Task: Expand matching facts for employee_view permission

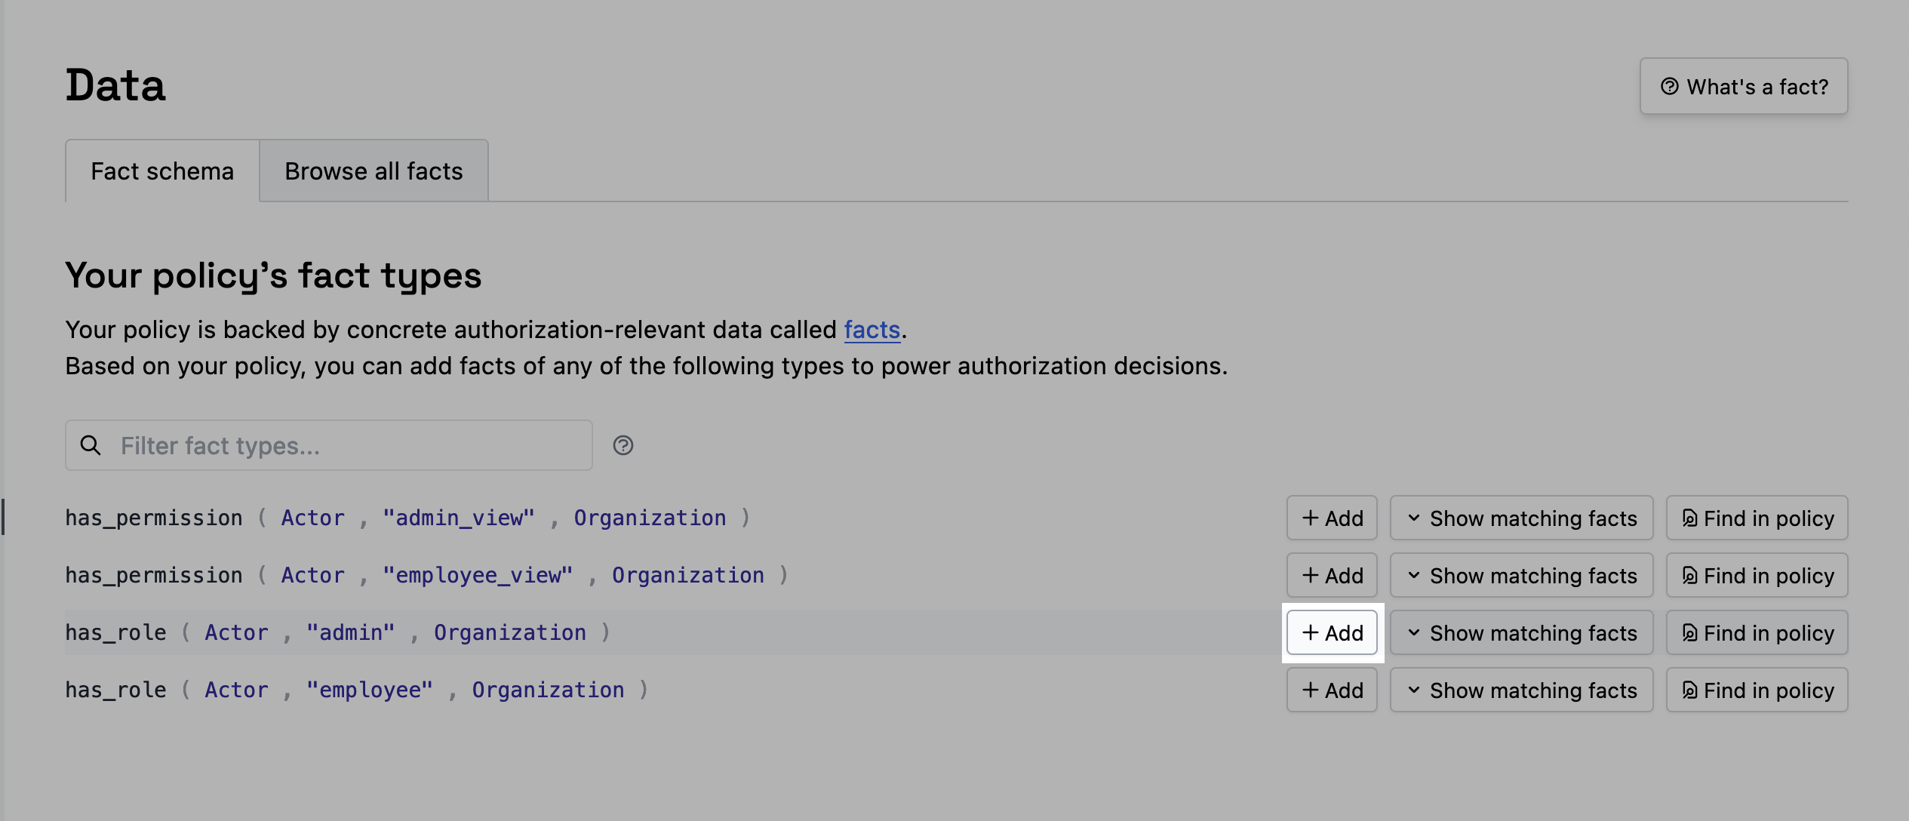Action: click(1521, 575)
